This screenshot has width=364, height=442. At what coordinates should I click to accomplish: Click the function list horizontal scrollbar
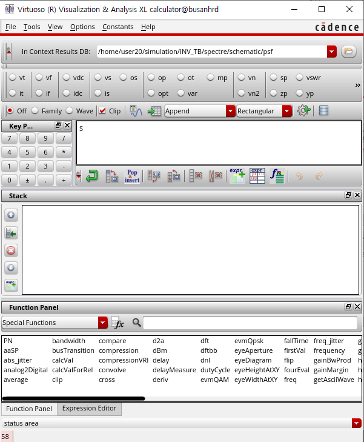click(73, 398)
